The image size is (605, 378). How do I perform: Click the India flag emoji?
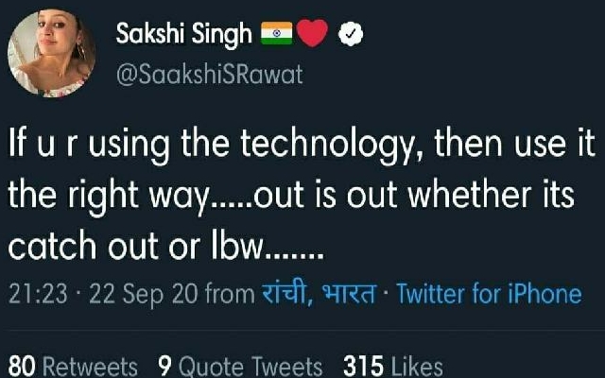[x=276, y=33]
